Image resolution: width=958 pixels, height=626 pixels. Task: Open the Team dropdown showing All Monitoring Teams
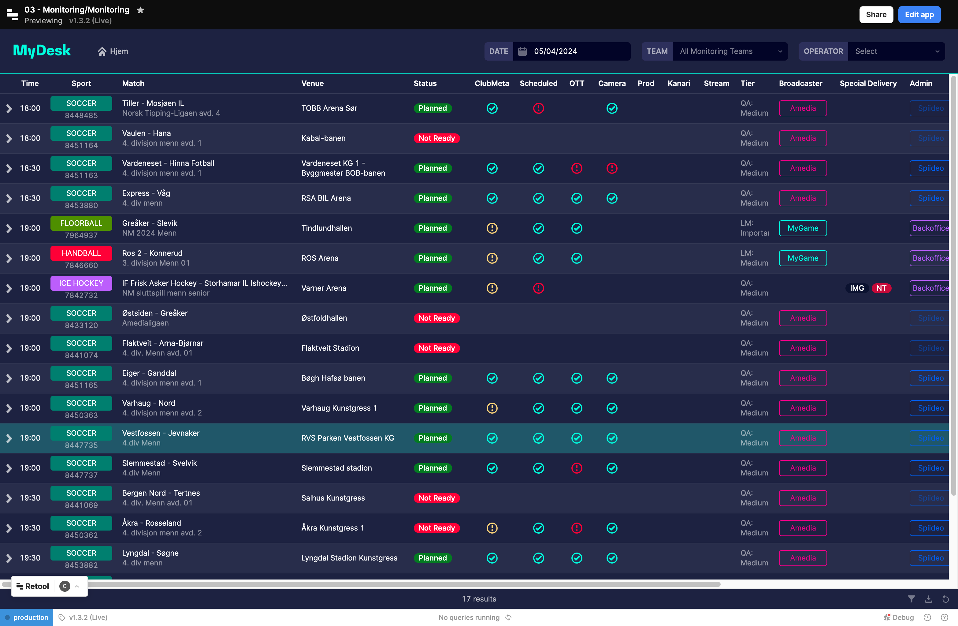pyautogui.click(x=730, y=51)
